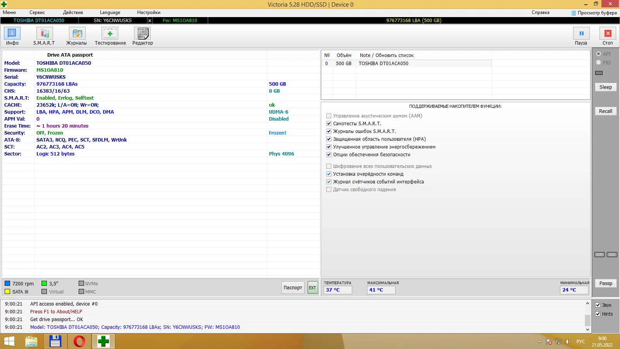Open the S.M.A.R.T attributes view
620x349 pixels.
pos(44,36)
